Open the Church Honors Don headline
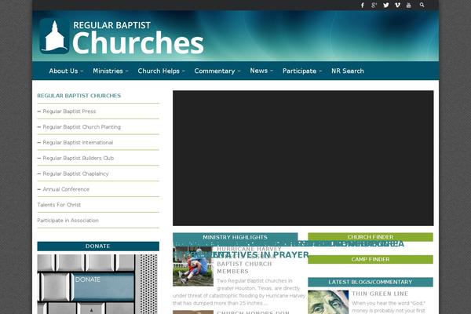This screenshot has width=471, height=314. 253,312
